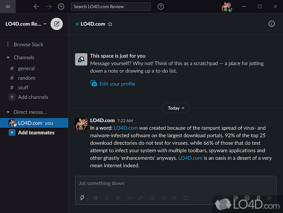Mention someone with the @ icon

pos(236,198)
